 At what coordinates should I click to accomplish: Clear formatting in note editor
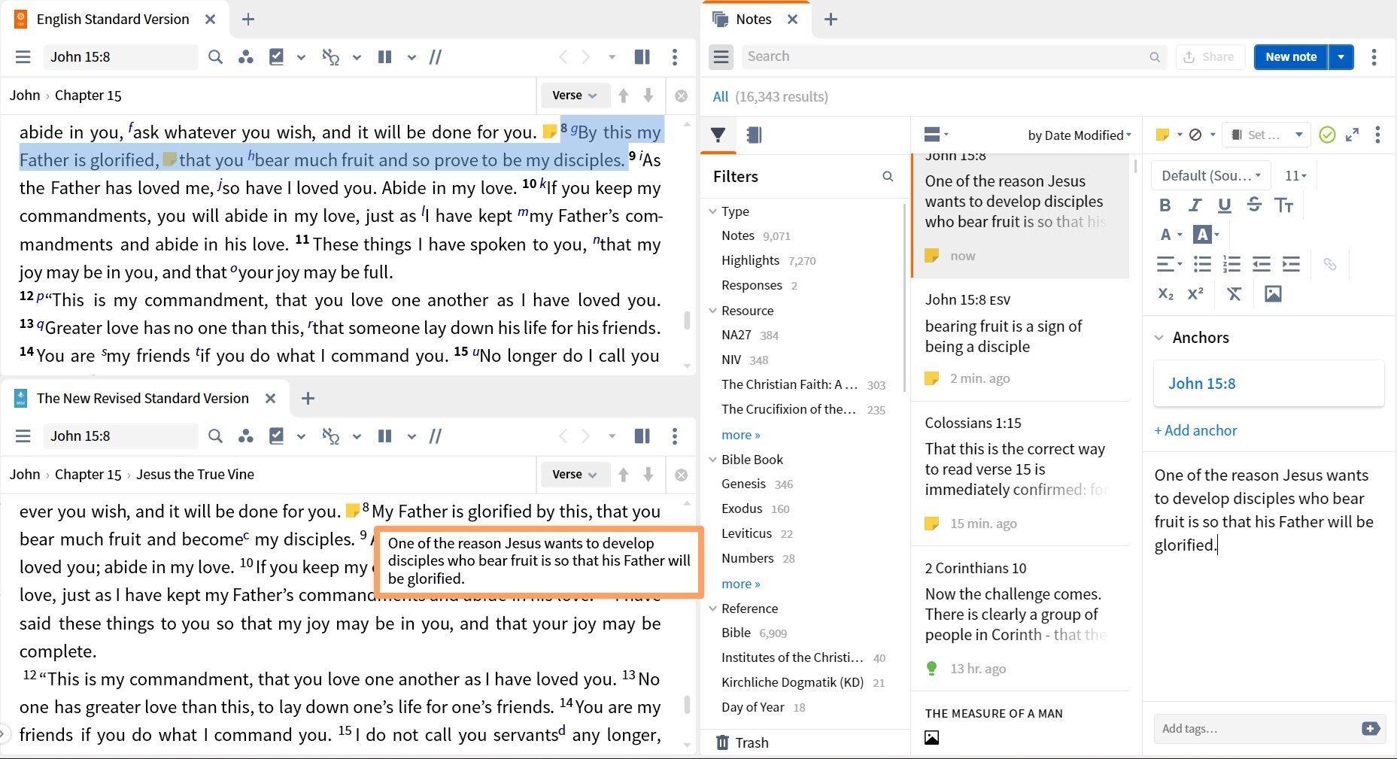pos(1234,294)
